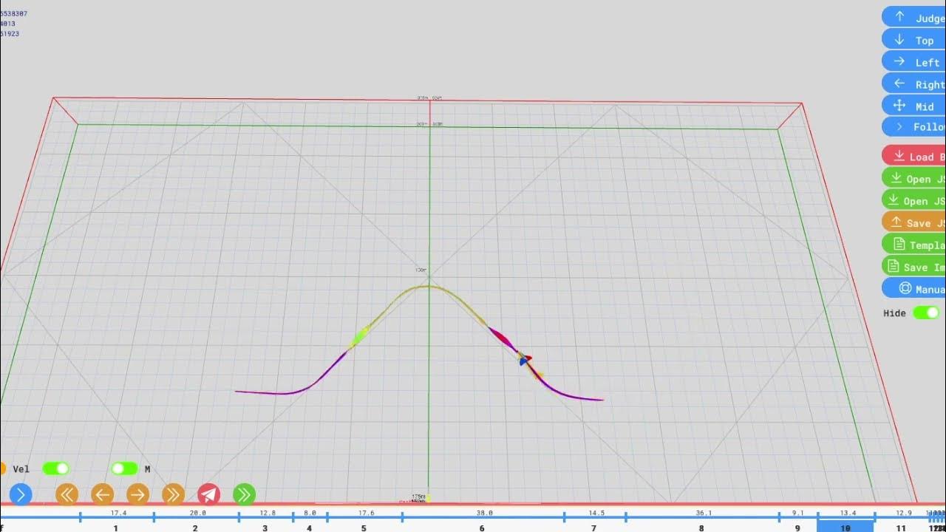The image size is (946, 532).
Task: Select manoeuvre 2 on the timeline
Action: tap(195, 527)
